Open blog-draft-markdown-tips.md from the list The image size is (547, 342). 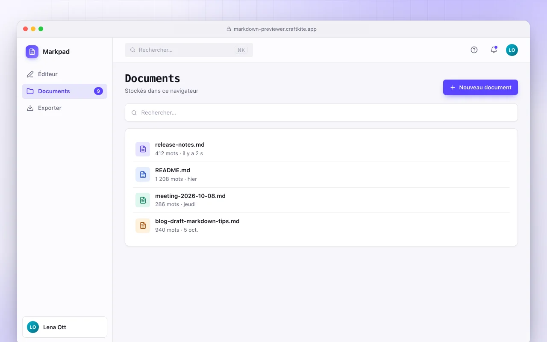click(x=321, y=226)
